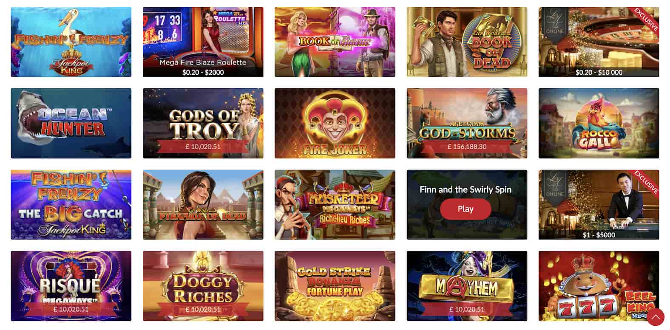Select Fishin' Frenzy The Big Catch
Viewport: 670px width, 330px height.
[71, 205]
